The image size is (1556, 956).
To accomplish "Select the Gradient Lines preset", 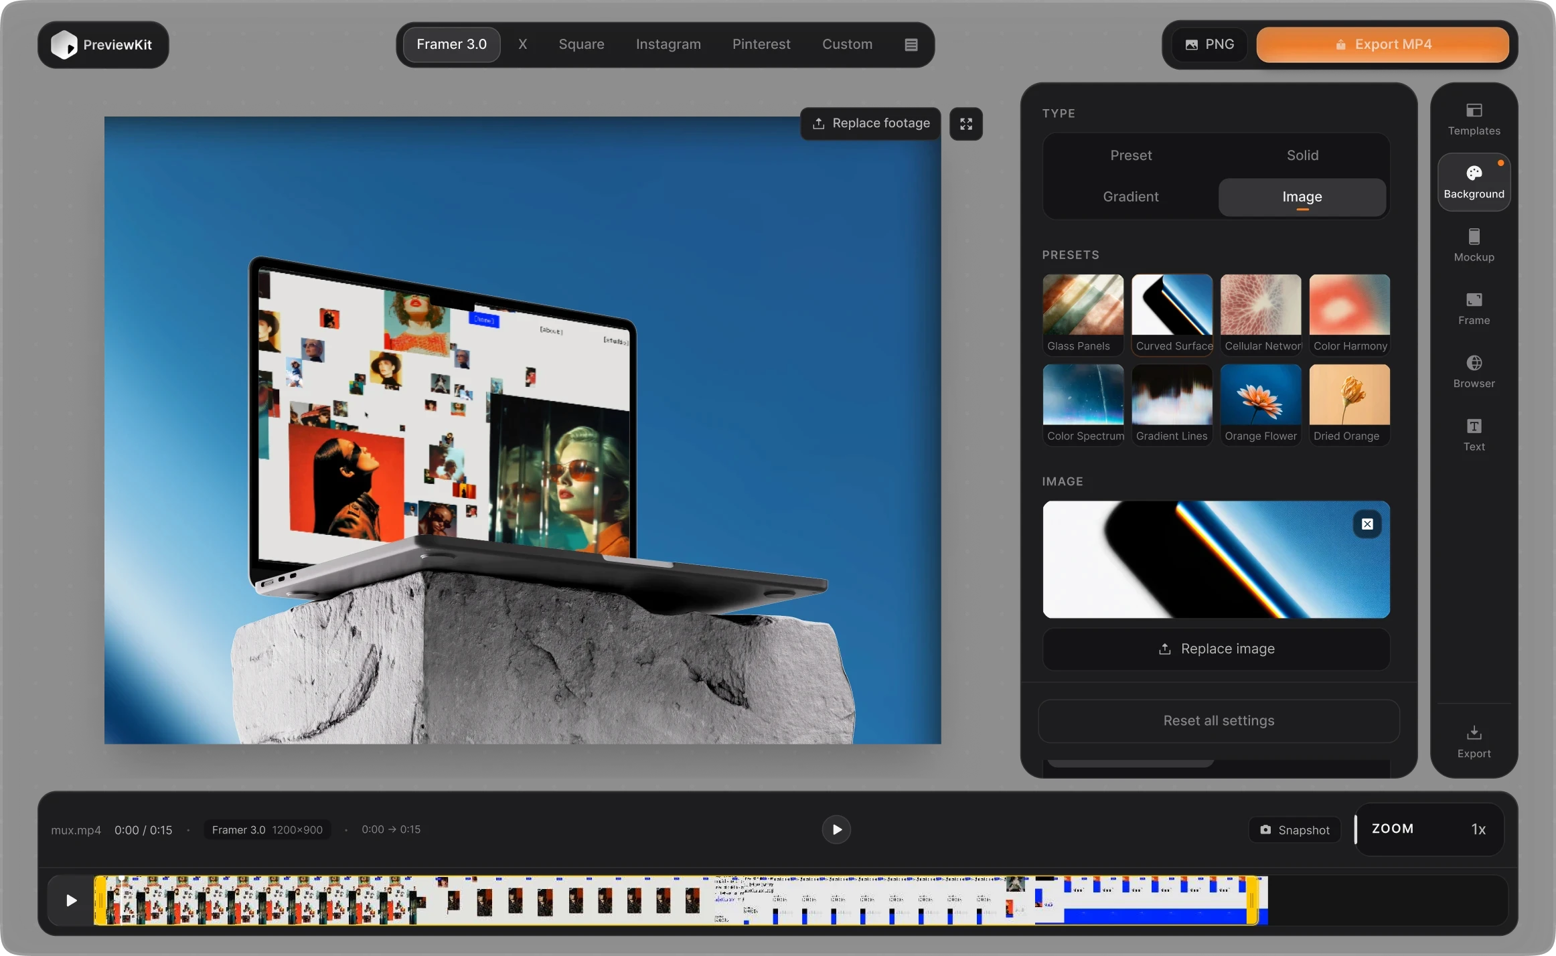I will [1172, 404].
